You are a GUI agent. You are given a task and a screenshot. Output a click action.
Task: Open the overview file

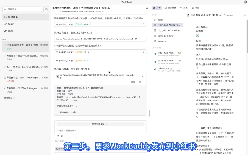pos(167,41)
